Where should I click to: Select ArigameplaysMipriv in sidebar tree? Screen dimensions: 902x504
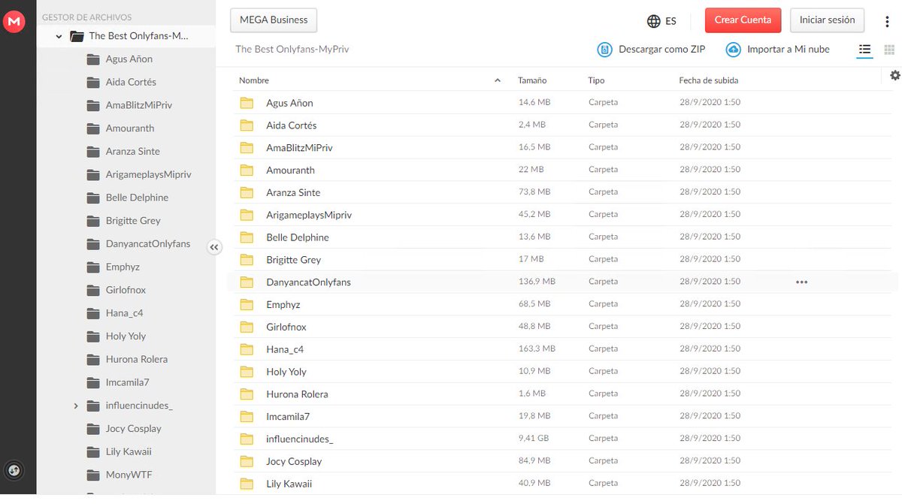coord(149,174)
